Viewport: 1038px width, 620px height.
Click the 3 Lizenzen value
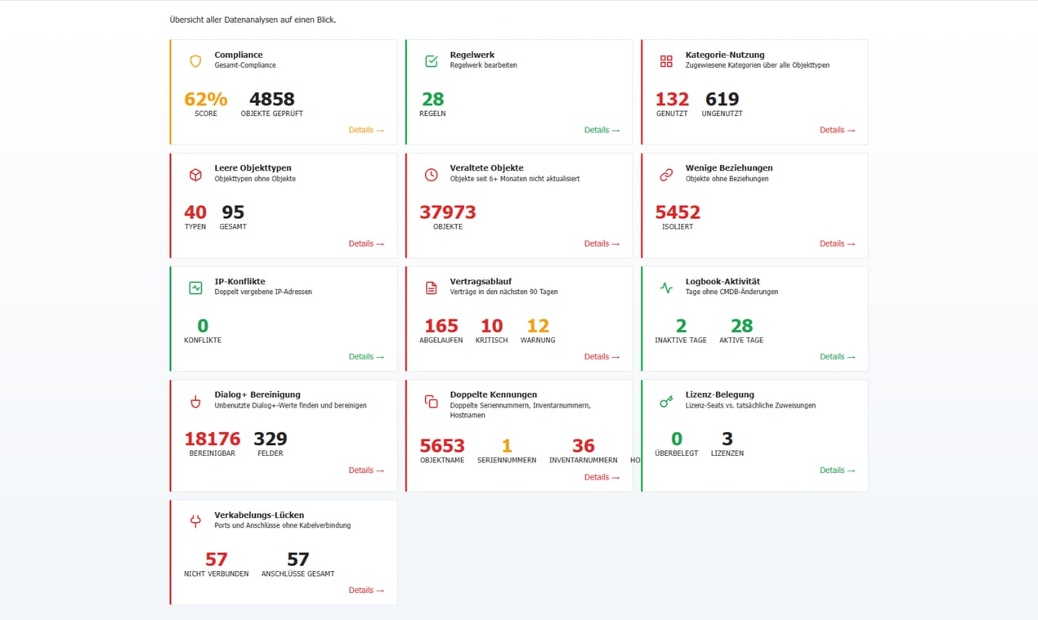coord(727,439)
